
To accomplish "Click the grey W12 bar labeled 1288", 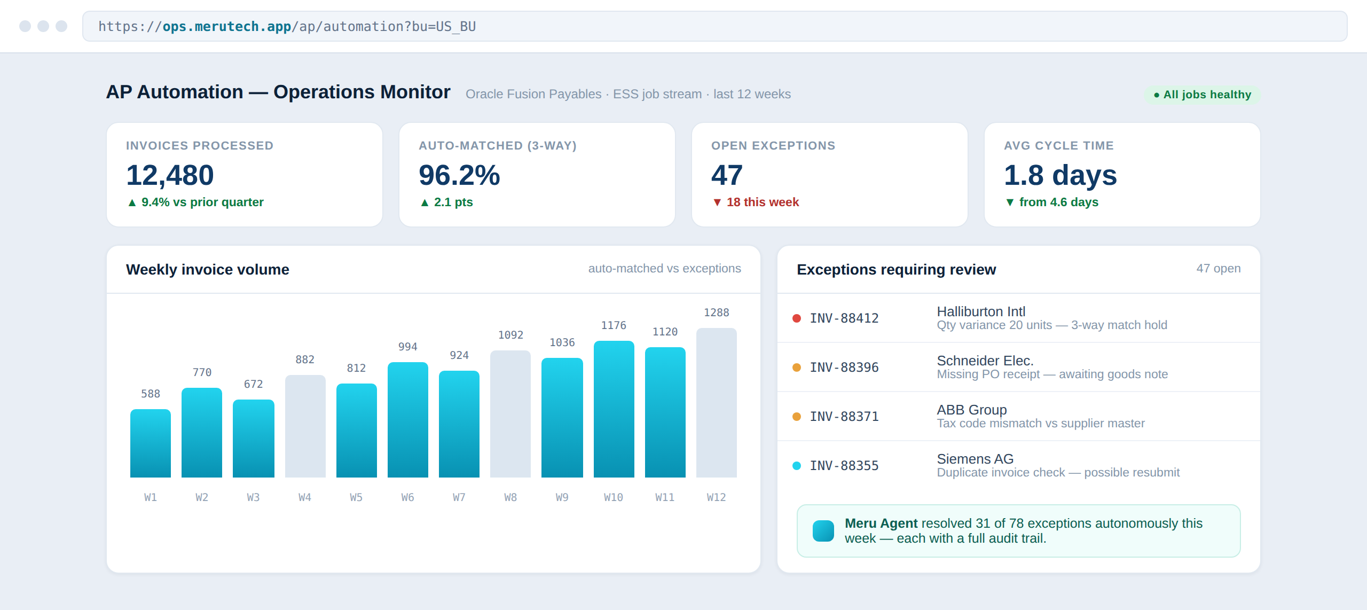I will click(717, 403).
